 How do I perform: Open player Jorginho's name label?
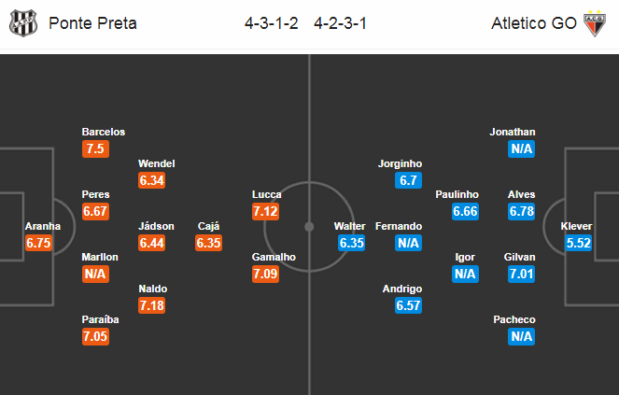[400, 163]
